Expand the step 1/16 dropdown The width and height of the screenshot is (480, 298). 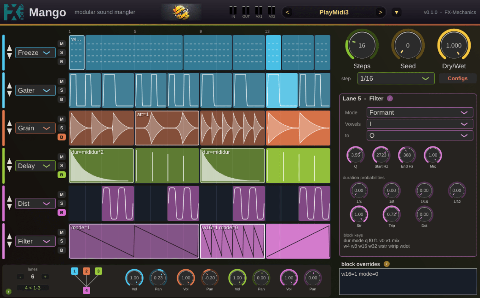396,79
